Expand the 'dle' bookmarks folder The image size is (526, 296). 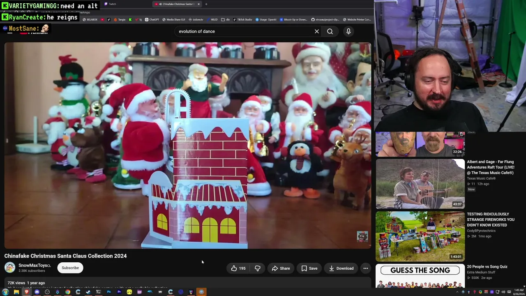(x=226, y=19)
